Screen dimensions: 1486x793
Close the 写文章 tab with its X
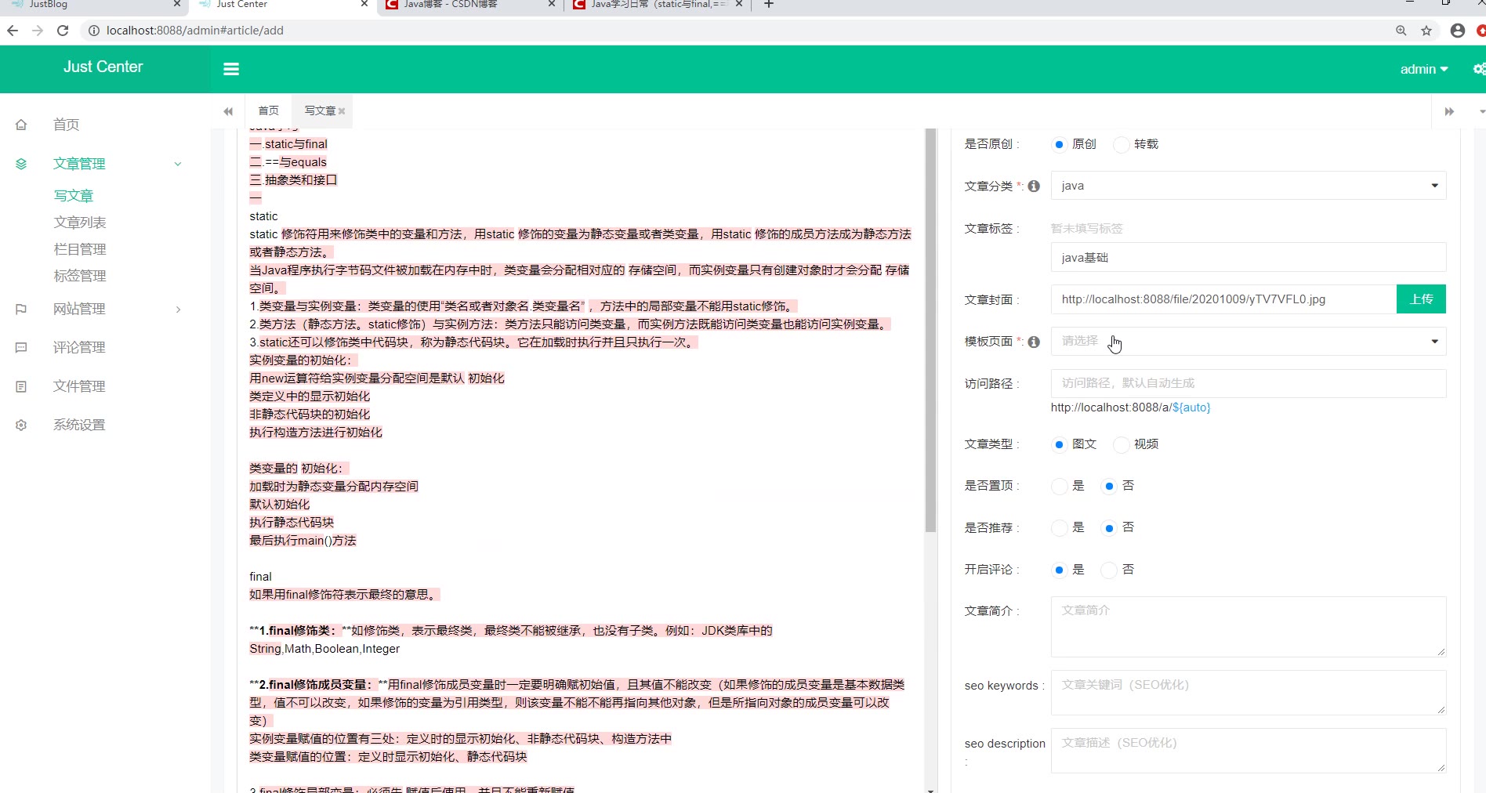point(342,111)
